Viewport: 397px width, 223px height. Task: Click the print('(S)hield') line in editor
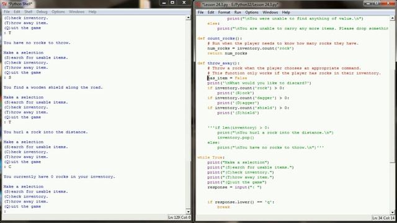click(x=238, y=113)
